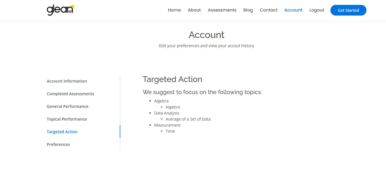Click the Get Started button
Screen dimensions: 386x179
point(348,10)
